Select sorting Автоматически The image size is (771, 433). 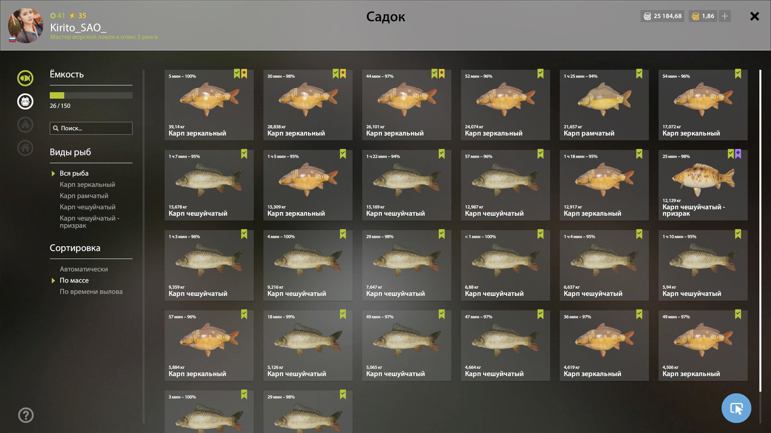[x=84, y=269]
